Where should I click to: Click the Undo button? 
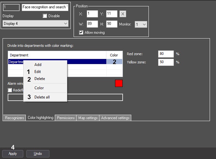coord(38,154)
